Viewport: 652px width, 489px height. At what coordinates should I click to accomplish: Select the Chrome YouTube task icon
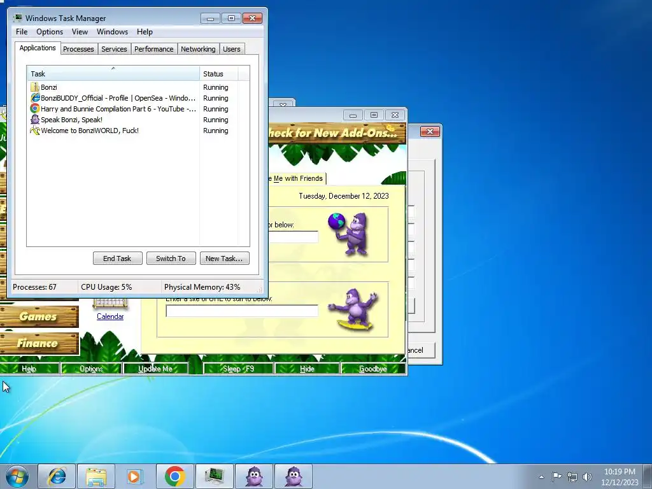[x=35, y=109]
